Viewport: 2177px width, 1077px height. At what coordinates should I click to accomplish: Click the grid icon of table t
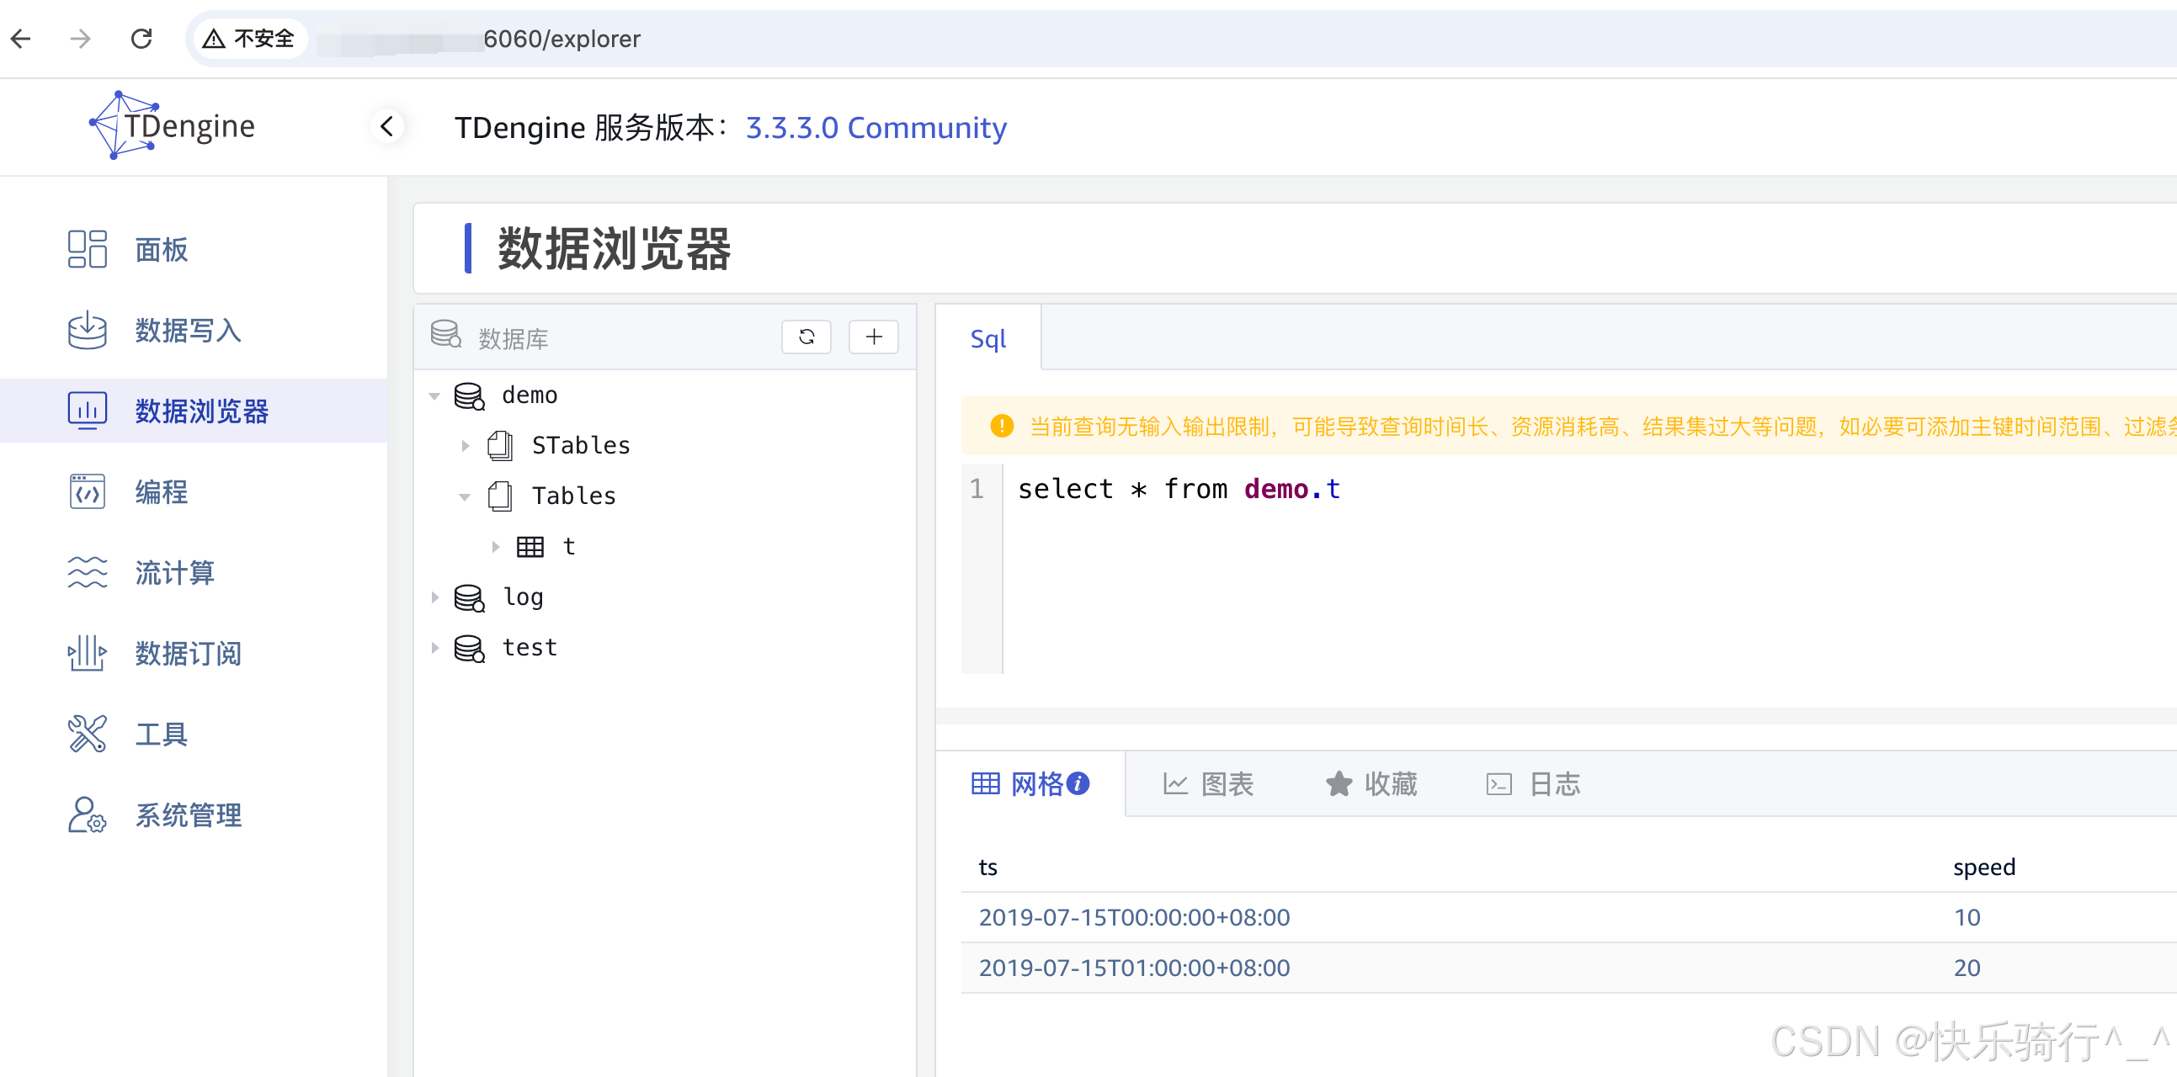point(530,547)
